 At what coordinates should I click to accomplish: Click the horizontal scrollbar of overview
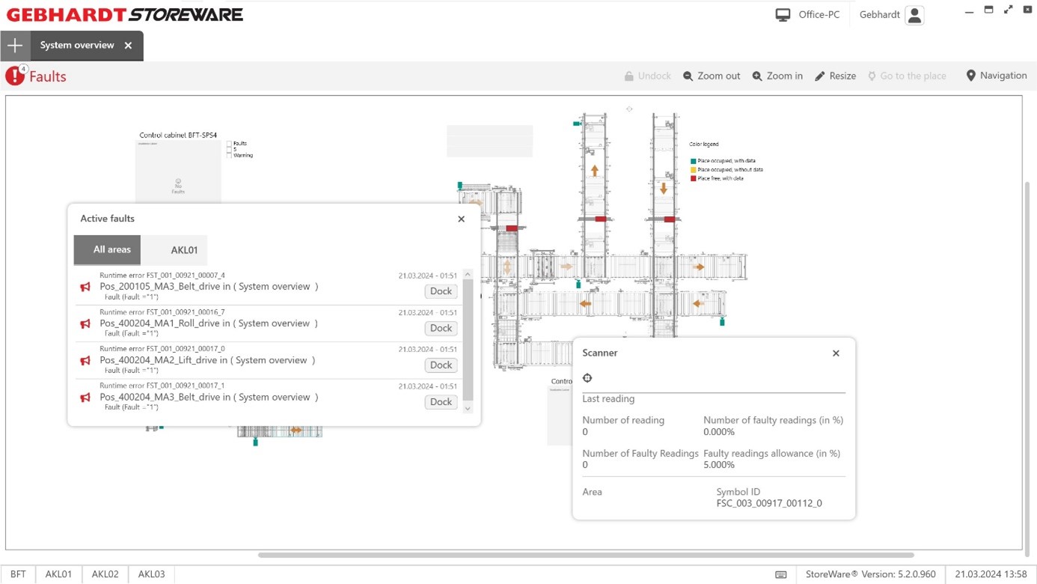pos(586,556)
